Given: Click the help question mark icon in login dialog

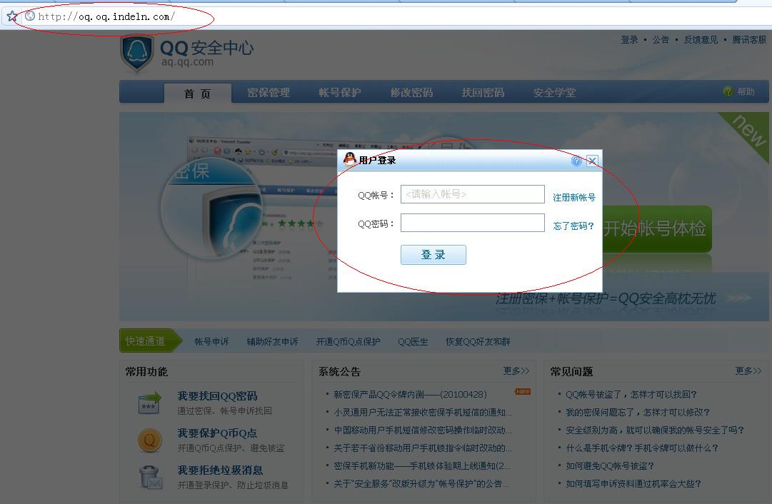Looking at the screenshot, I should click(x=576, y=161).
